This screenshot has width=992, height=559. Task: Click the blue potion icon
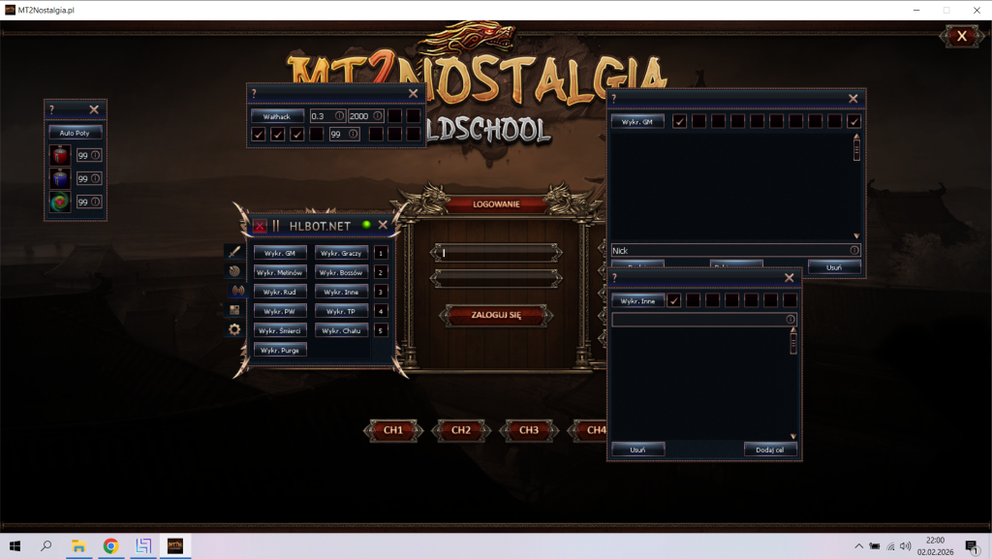[60, 178]
